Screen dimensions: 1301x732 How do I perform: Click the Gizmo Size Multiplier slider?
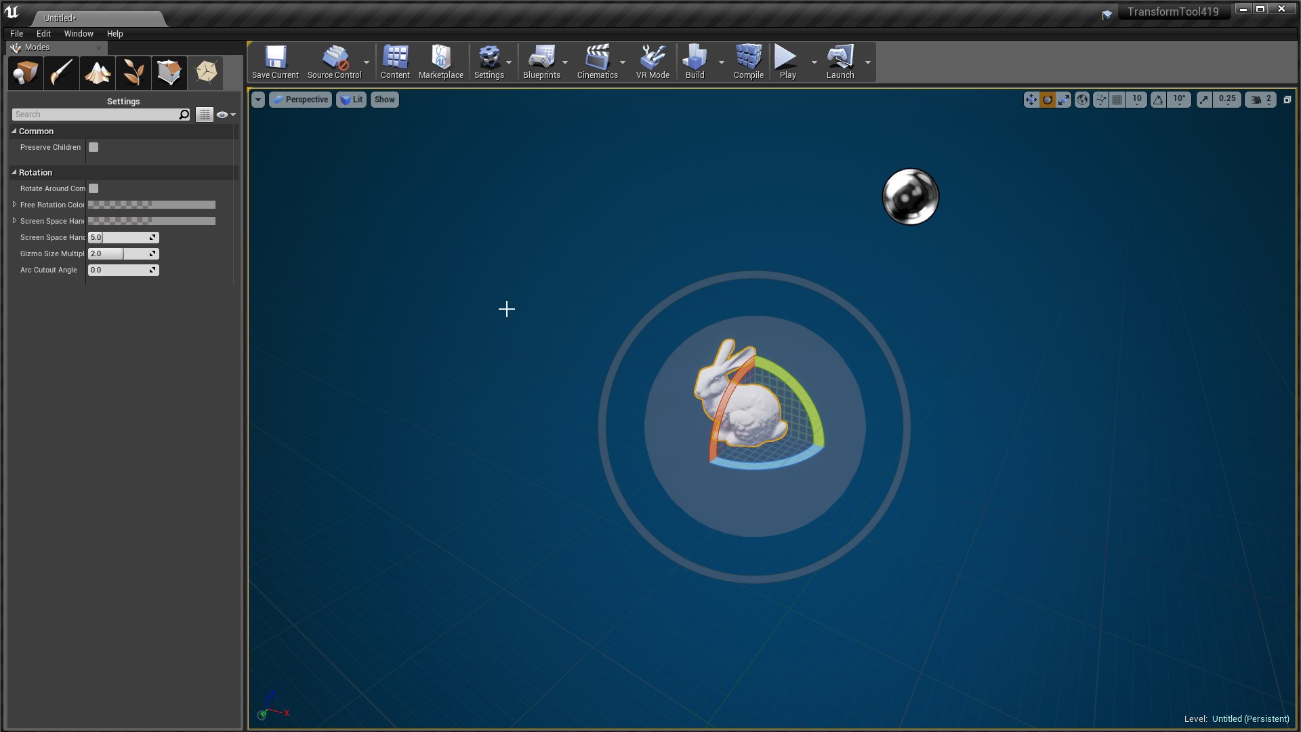tap(123, 253)
